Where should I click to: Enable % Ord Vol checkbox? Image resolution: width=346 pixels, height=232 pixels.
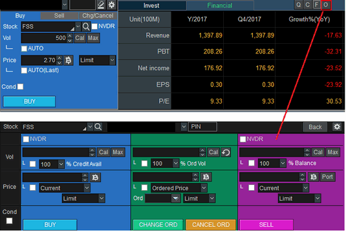[144, 164]
